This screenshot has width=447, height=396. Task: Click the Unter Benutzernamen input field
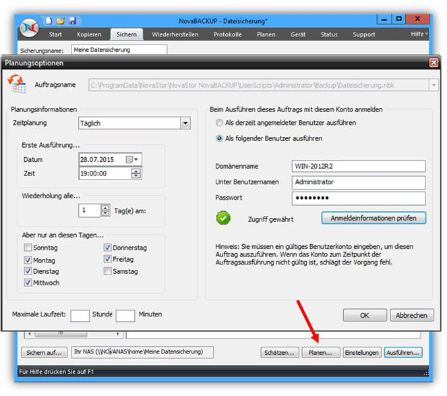(x=359, y=182)
